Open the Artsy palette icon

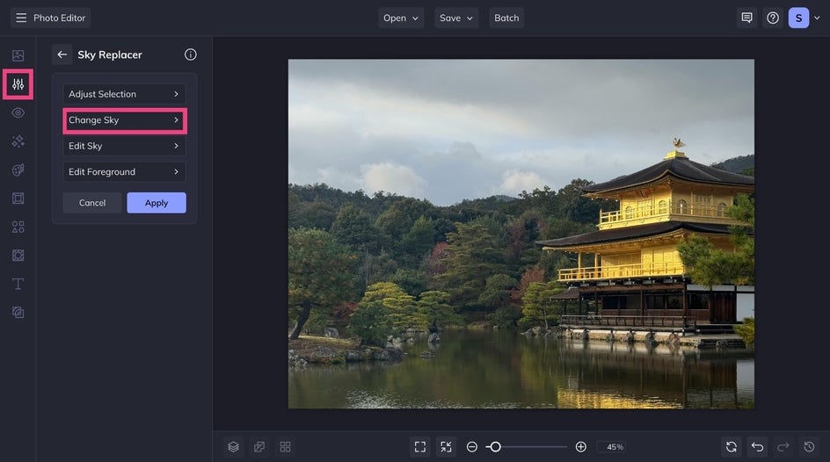click(x=18, y=170)
